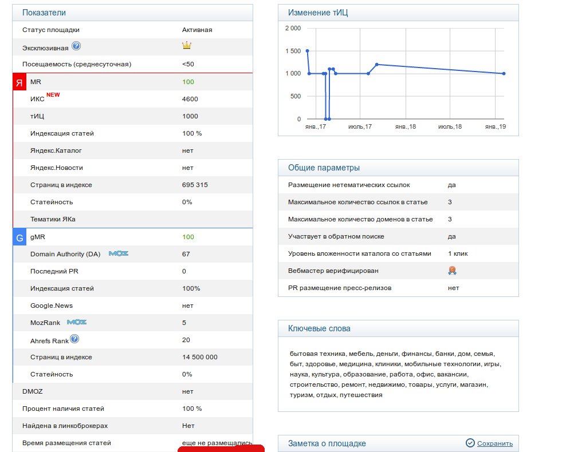The width and height of the screenshot is (562, 452).
Task: Click the green MR value 100
Action: pos(188,82)
